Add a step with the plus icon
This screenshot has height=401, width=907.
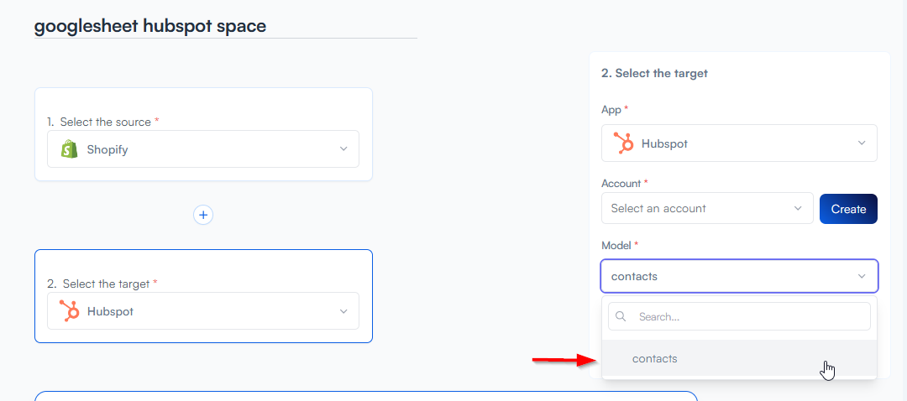click(203, 215)
